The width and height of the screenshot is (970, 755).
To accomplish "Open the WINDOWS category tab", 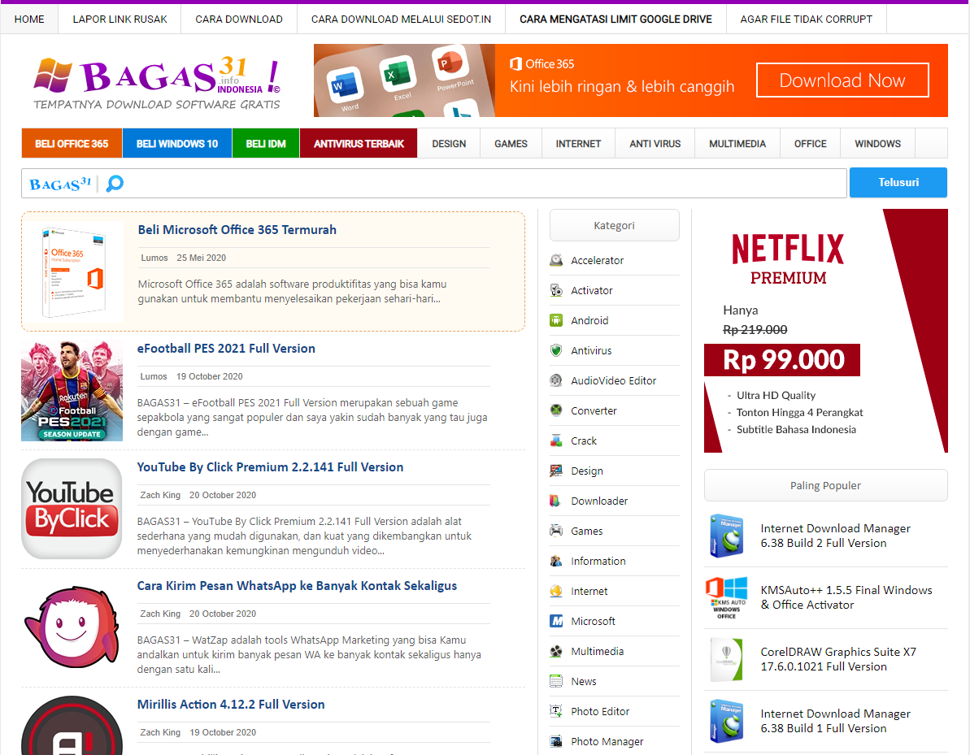I will pos(878,144).
